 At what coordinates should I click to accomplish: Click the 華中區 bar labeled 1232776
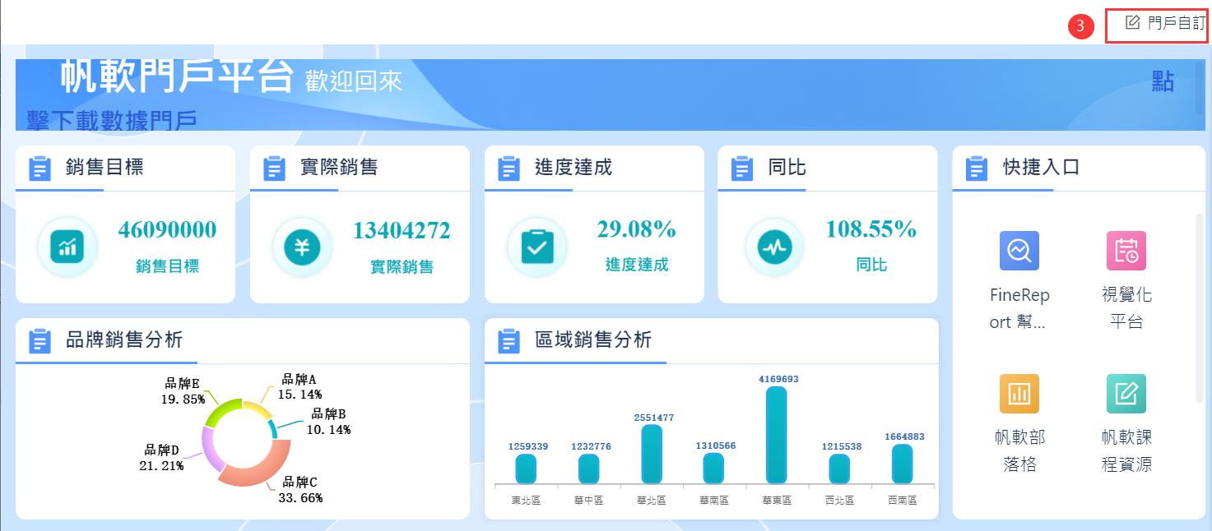coord(588,469)
